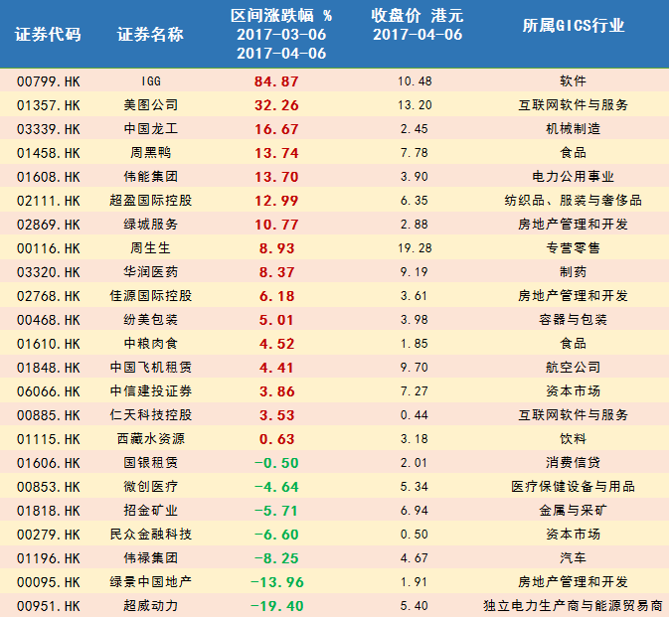Select the 微创医疗 name cell
Image resolution: width=669 pixels, height=617 pixels.
pyautogui.click(x=151, y=487)
